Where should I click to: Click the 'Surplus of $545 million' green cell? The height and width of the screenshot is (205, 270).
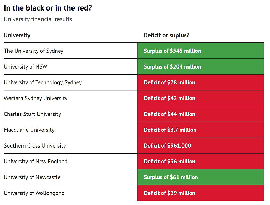tap(200, 51)
